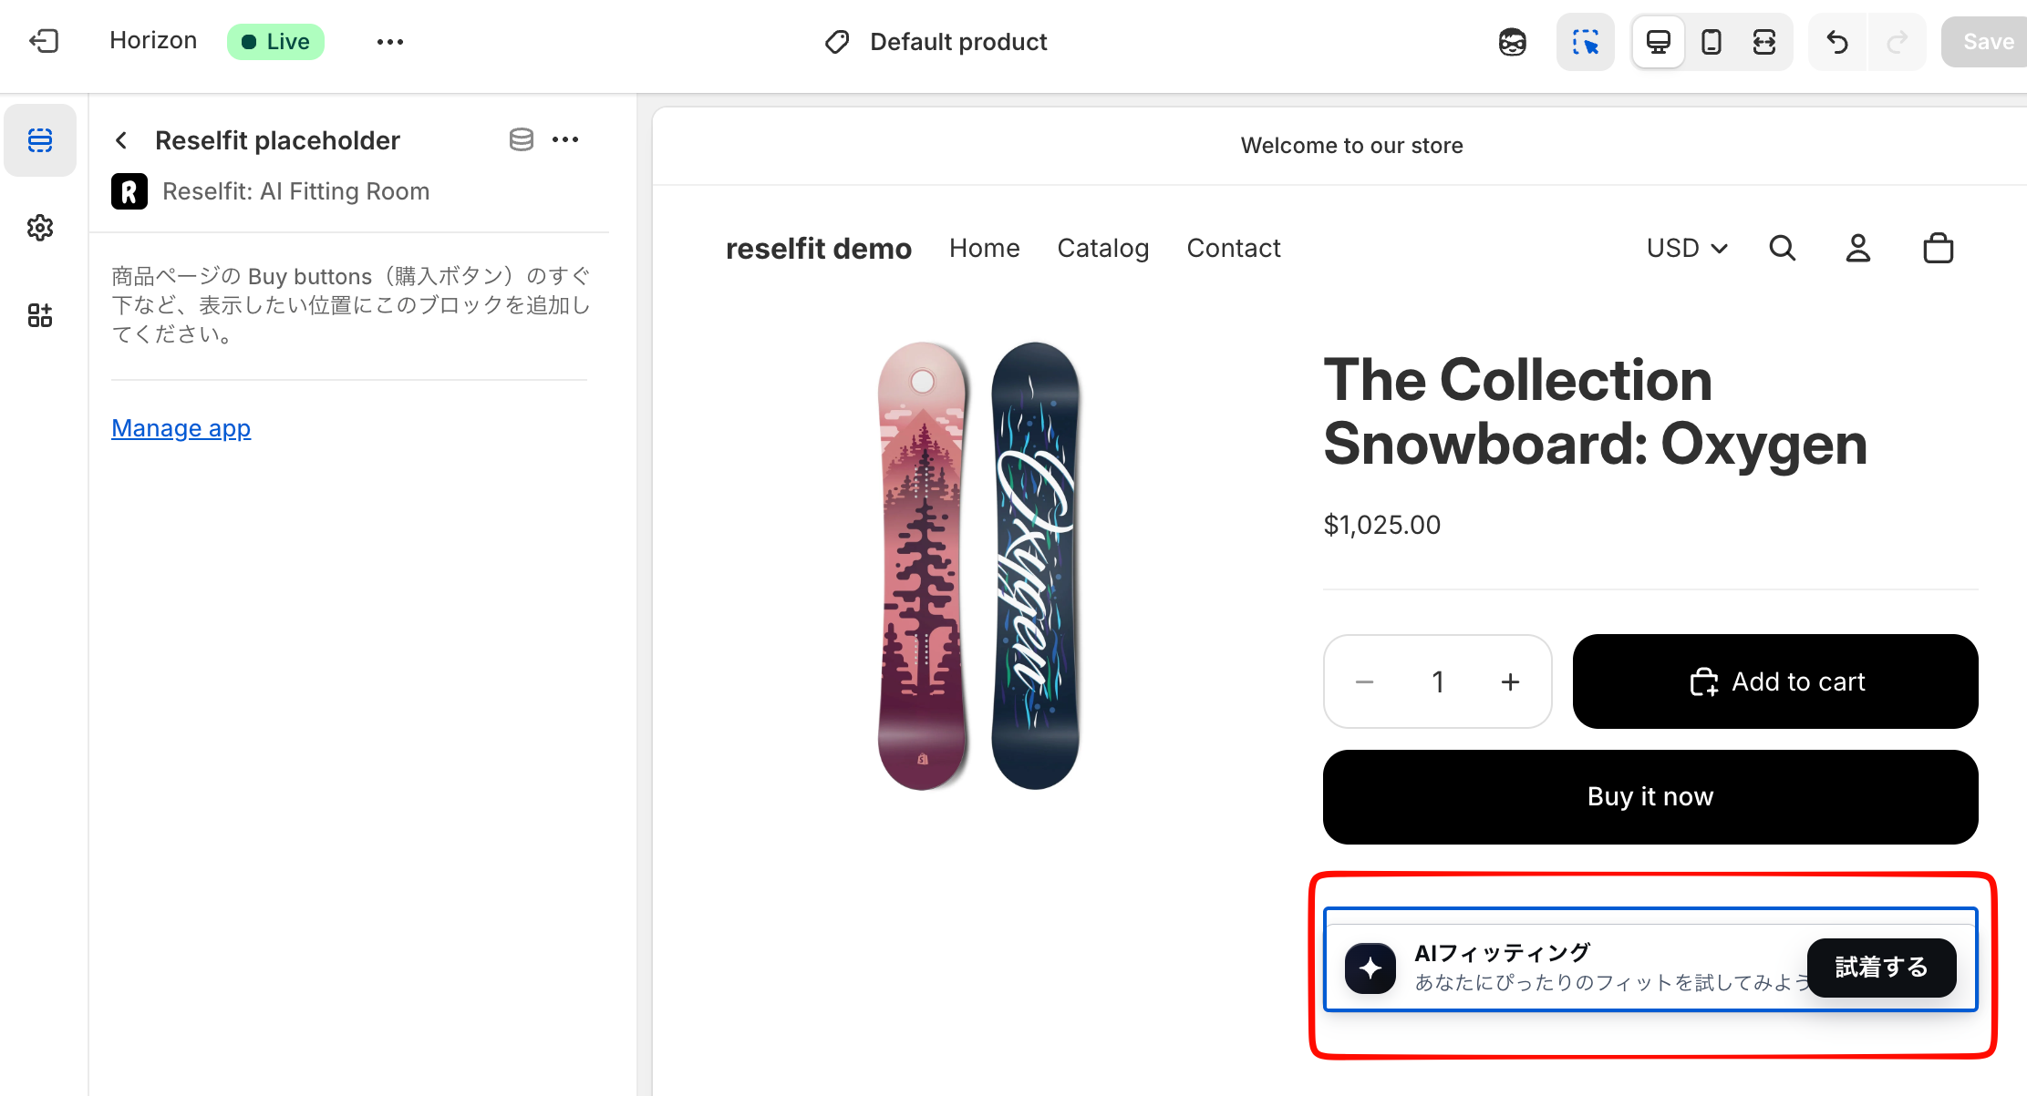This screenshot has height=1096, width=2027.
Task: Expand the USD currency dropdown
Action: click(1686, 248)
